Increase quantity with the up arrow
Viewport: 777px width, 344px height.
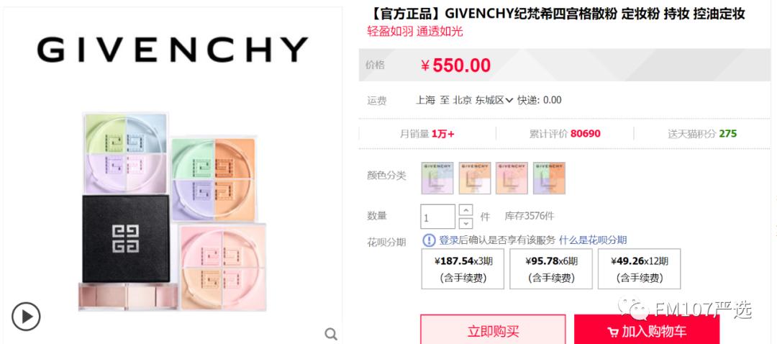[465, 210]
